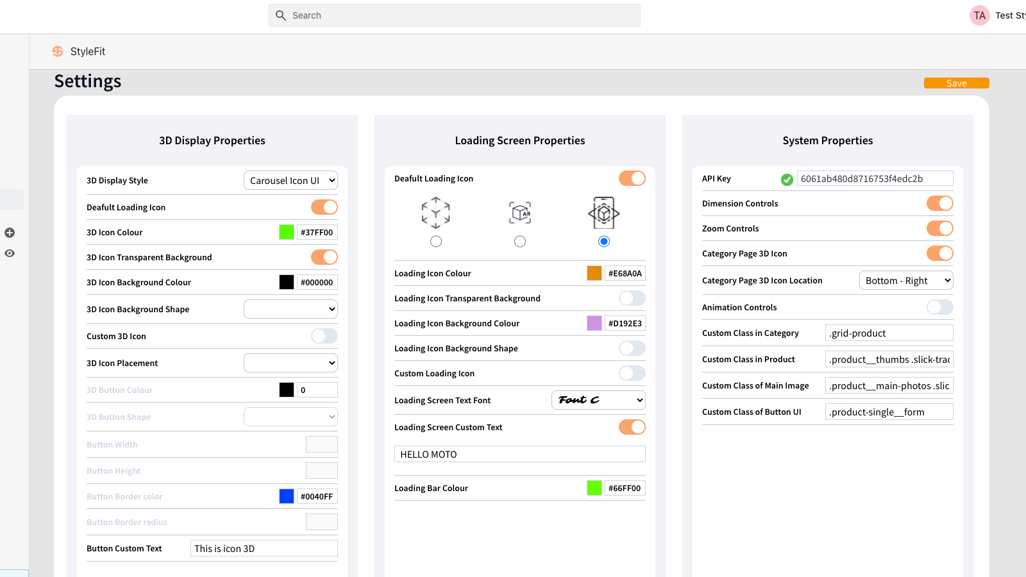The height and width of the screenshot is (577, 1026).
Task: Click the Button Width input field
Action: [x=322, y=444]
